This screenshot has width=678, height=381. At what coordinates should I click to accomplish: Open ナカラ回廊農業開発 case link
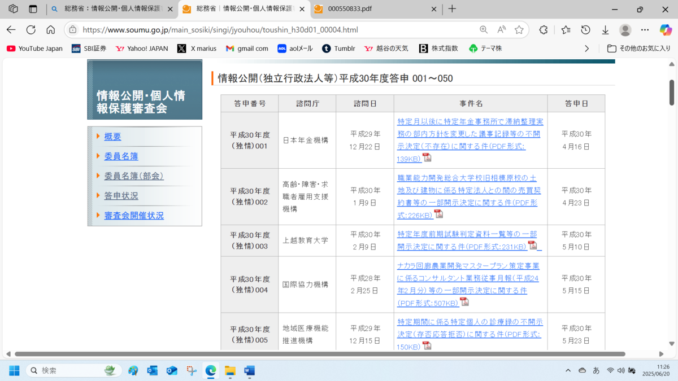pyautogui.click(x=469, y=284)
